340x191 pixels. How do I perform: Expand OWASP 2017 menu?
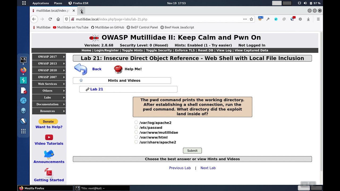[x=49, y=57]
